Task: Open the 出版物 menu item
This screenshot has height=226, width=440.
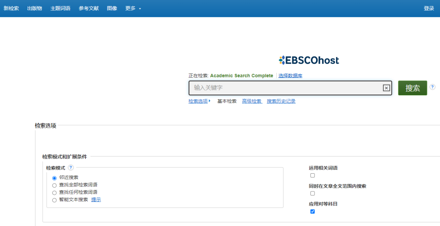Action: tap(35, 8)
